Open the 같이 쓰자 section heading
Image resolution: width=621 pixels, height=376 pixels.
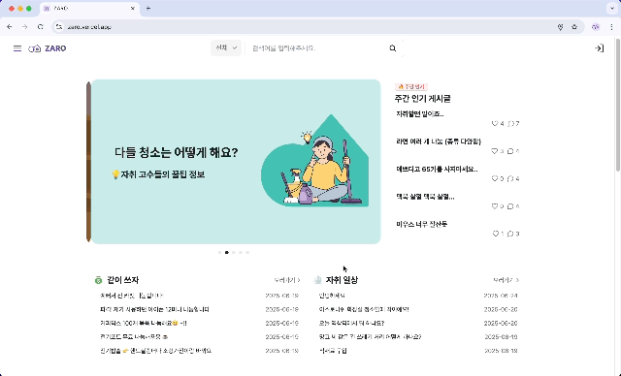coord(123,280)
